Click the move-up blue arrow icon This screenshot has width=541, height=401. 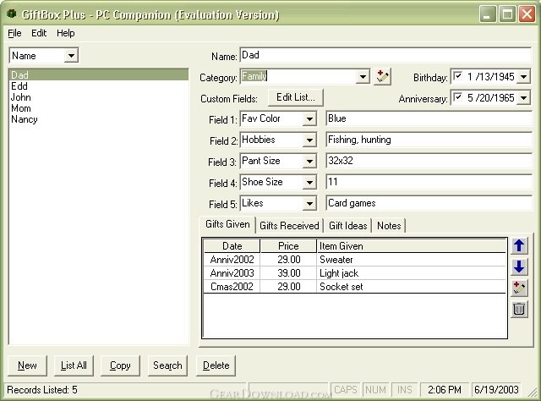(x=519, y=246)
